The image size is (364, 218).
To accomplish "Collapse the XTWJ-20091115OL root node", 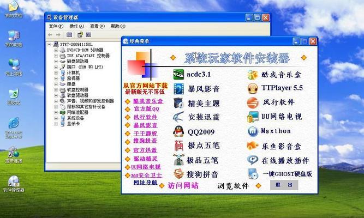I will coord(49,44).
